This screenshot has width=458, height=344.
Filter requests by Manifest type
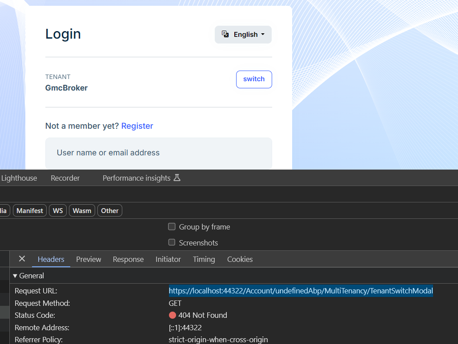pyautogui.click(x=30, y=211)
